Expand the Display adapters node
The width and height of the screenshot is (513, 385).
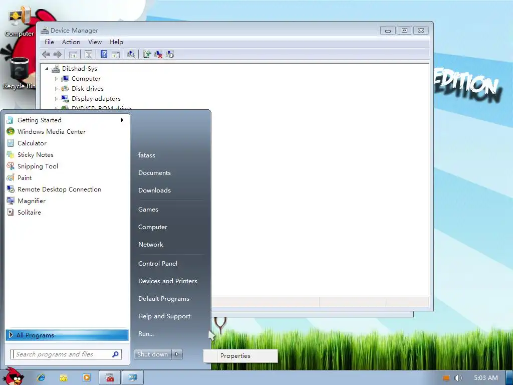56,99
